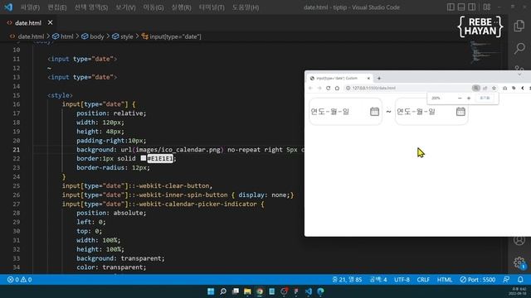The image size is (531, 298).
Task: Toggle the bottom panel layout icon
Action: point(461,7)
